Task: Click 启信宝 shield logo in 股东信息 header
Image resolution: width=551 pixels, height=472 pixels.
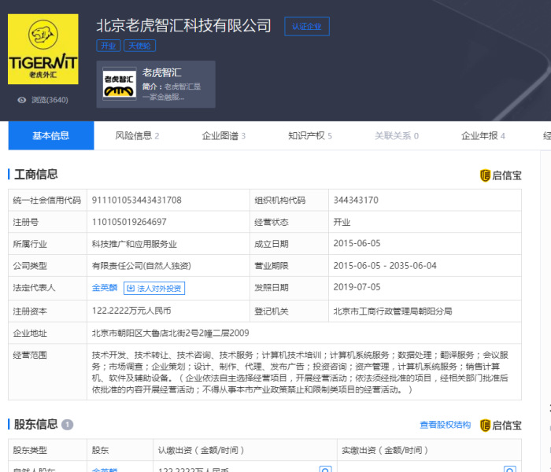Action: tap(485, 426)
